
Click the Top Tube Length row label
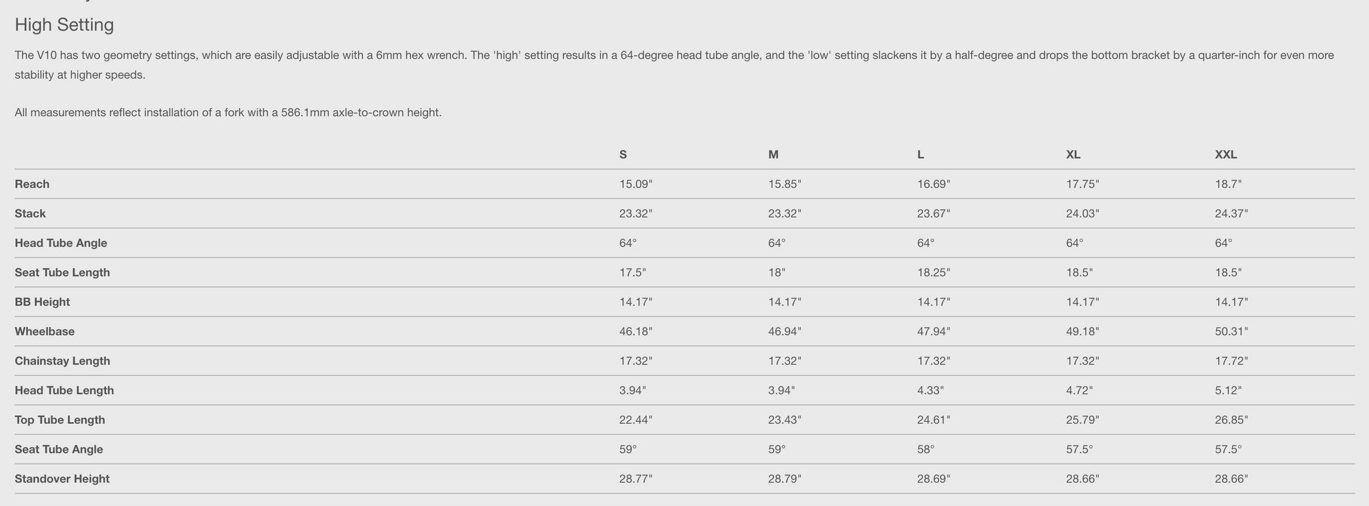(x=60, y=420)
